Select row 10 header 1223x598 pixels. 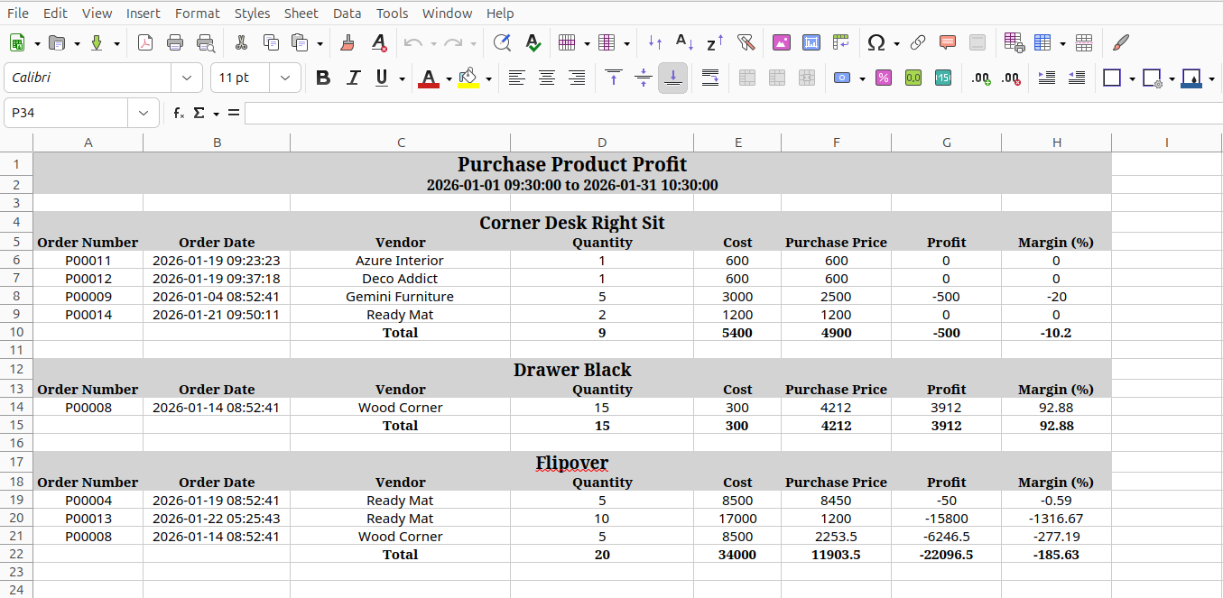16,332
